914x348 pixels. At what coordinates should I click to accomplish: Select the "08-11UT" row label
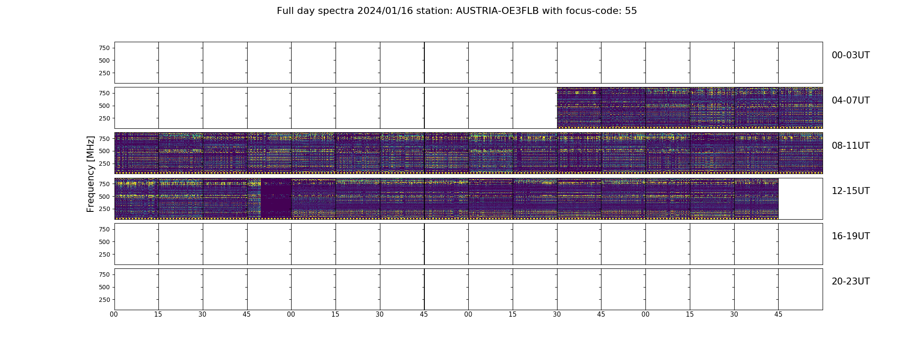click(x=850, y=146)
